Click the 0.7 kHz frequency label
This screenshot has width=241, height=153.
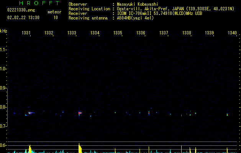click(x=3, y=126)
